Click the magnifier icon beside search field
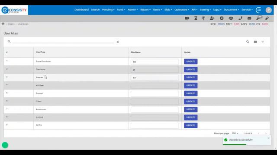The height and width of the screenshot is (155, 277). pyautogui.click(x=9, y=41)
